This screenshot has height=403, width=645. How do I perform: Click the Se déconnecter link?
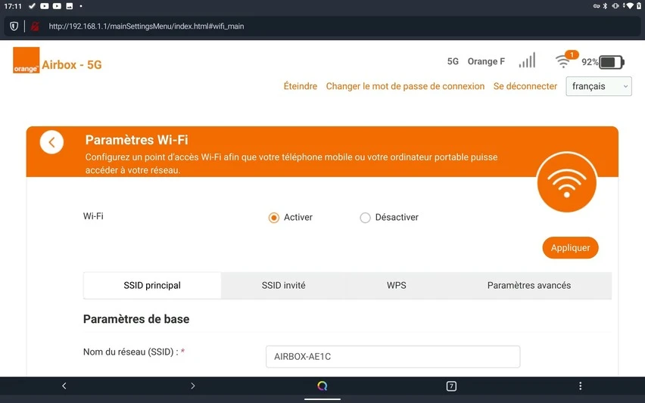point(525,86)
